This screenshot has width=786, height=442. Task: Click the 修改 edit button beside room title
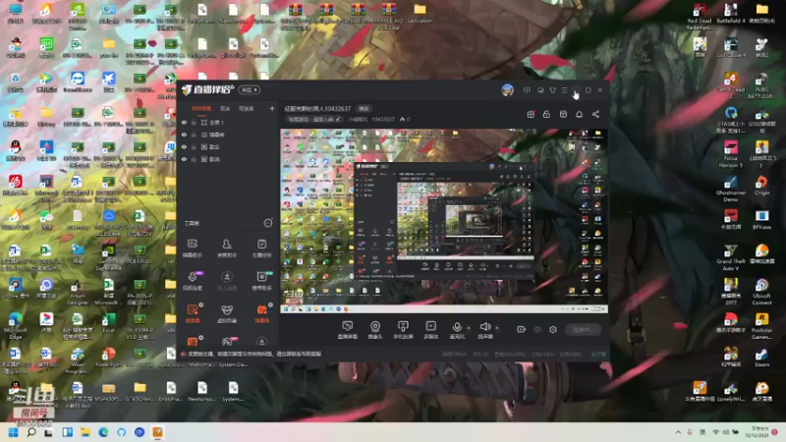(x=364, y=108)
